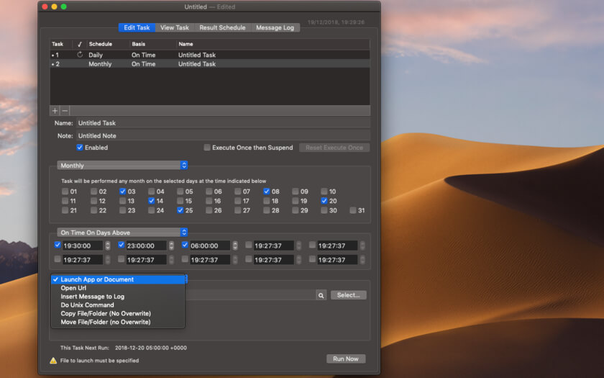This screenshot has width=604, height=378.
Task: Click stepper beside the 23:00:00 time field
Action: click(x=171, y=246)
